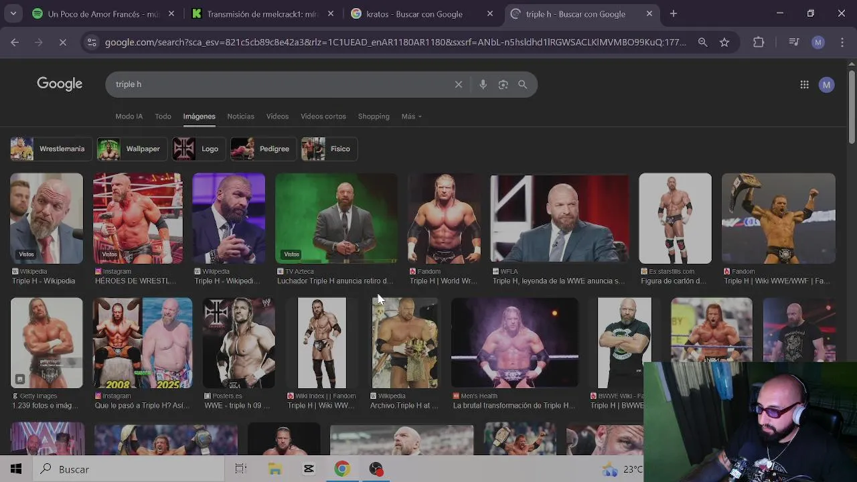This screenshot has height=482, width=857.
Task: Open Task View on the taskbar
Action: pos(241,469)
